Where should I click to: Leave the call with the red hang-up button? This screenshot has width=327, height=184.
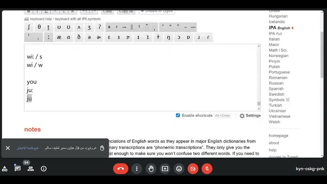click(121, 169)
